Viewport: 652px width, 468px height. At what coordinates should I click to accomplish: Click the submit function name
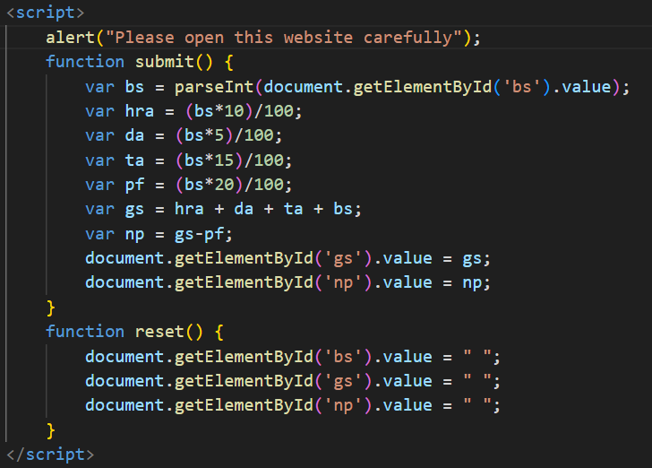(164, 62)
